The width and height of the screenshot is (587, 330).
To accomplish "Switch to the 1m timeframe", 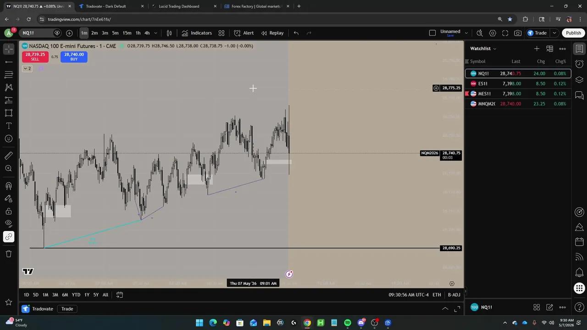I will [x=84, y=33].
